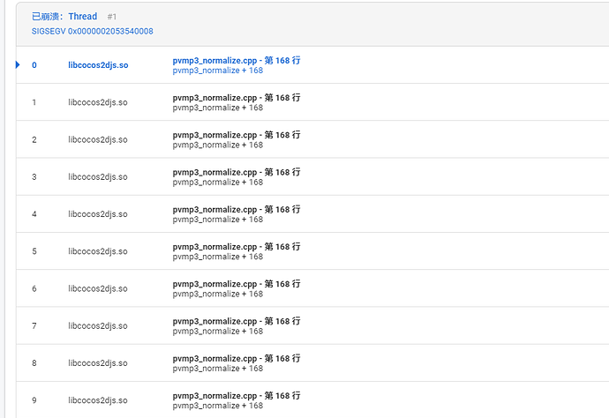
Task: Click pvmp3_normalize + 168 symbol in frame 4
Action: tap(218, 220)
